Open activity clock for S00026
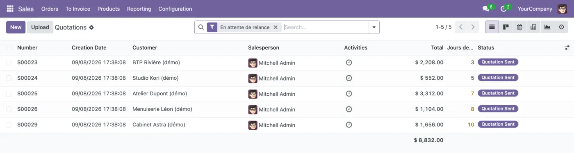The width and height of the screenshot is (574, 153). point(349,109)
